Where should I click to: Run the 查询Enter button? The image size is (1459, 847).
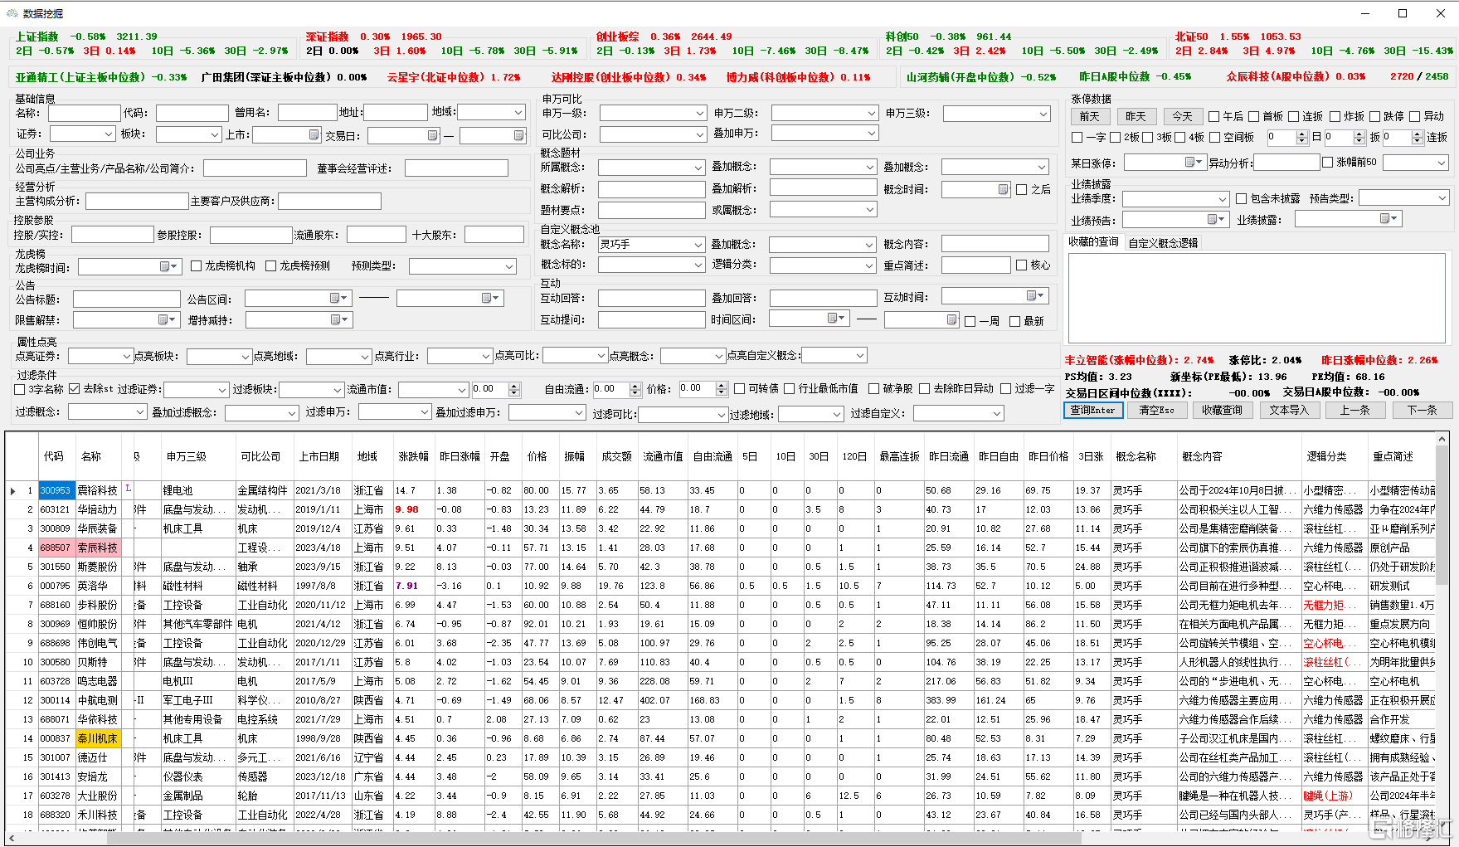pos(1093,410)
